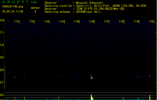
Task: Click the Receiving antenna label
Action: click(x=57, y=12)
